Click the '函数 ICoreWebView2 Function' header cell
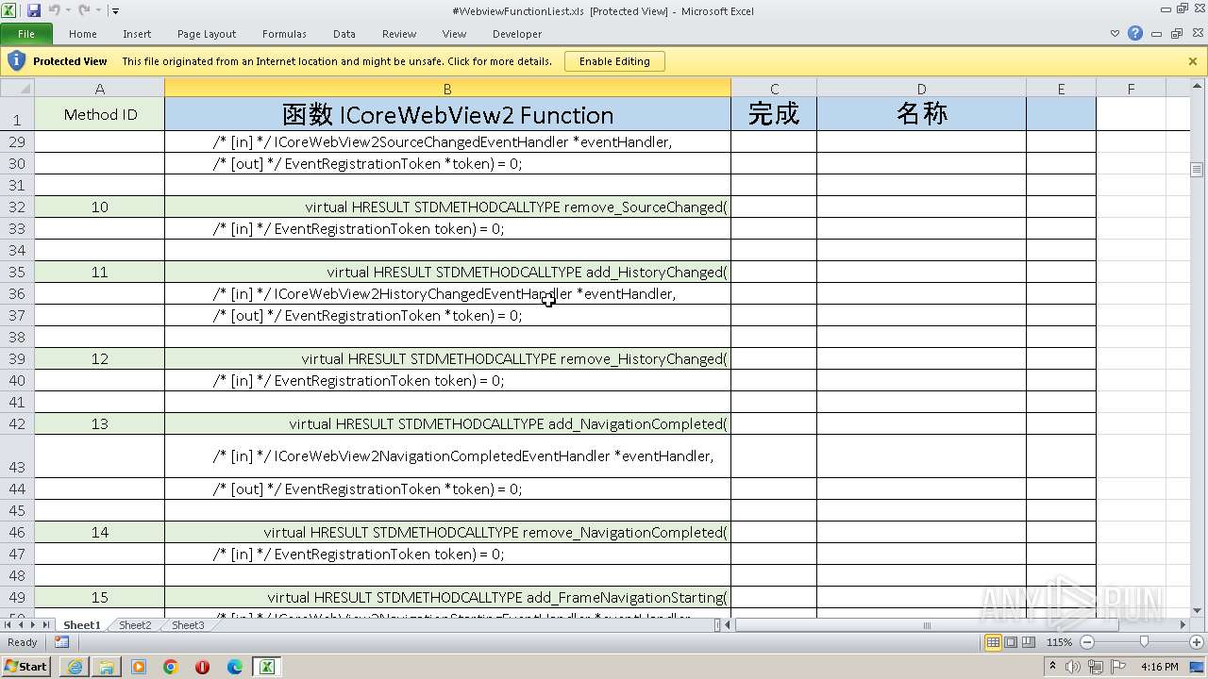The image size is (1208, 679). [x=447, y=114]
